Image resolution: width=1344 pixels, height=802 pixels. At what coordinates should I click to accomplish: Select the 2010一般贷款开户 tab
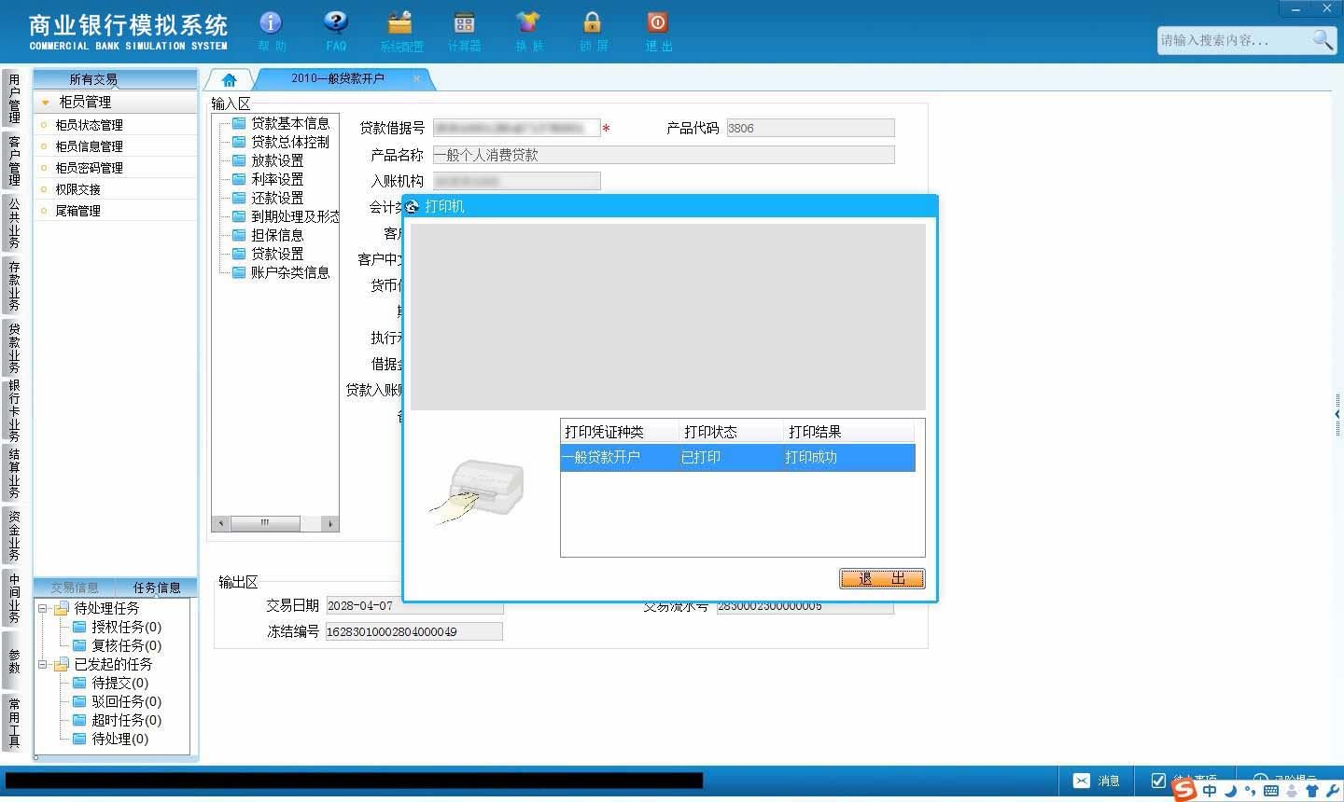(x=338, y=78)
